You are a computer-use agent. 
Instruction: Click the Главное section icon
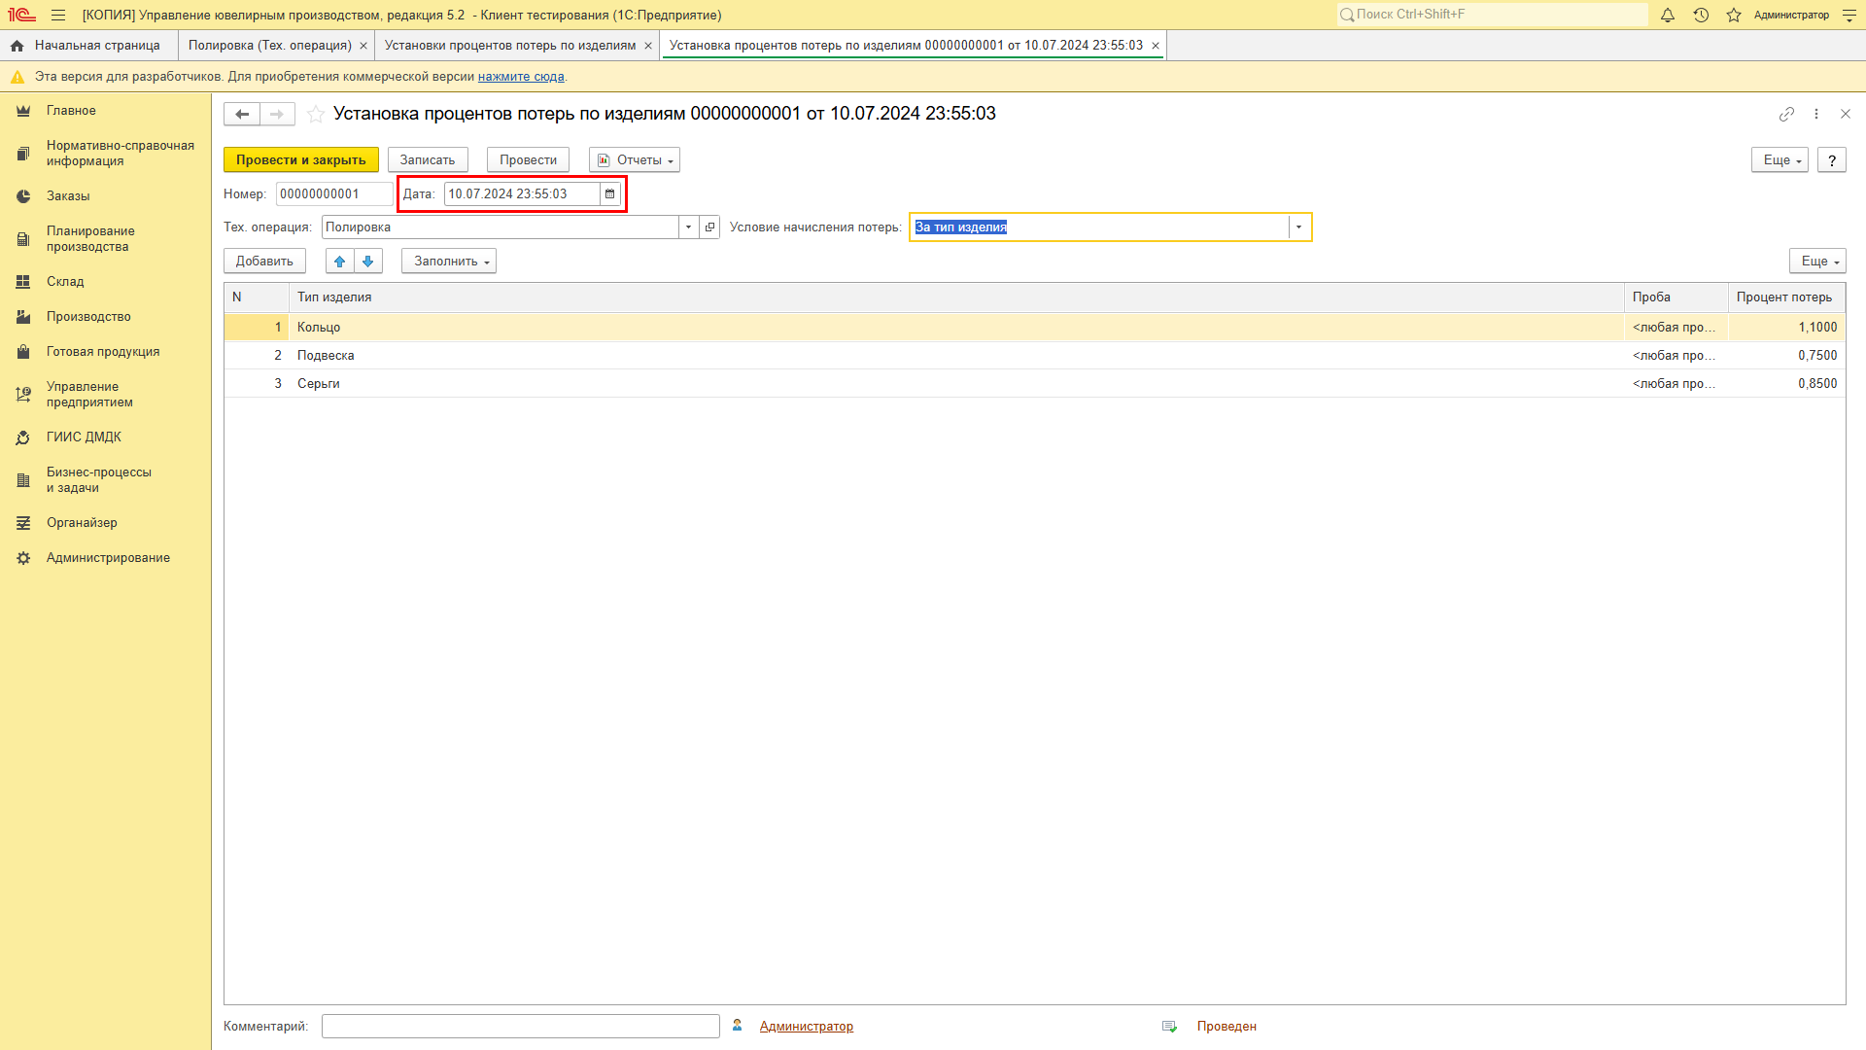[x=23, y=111]
